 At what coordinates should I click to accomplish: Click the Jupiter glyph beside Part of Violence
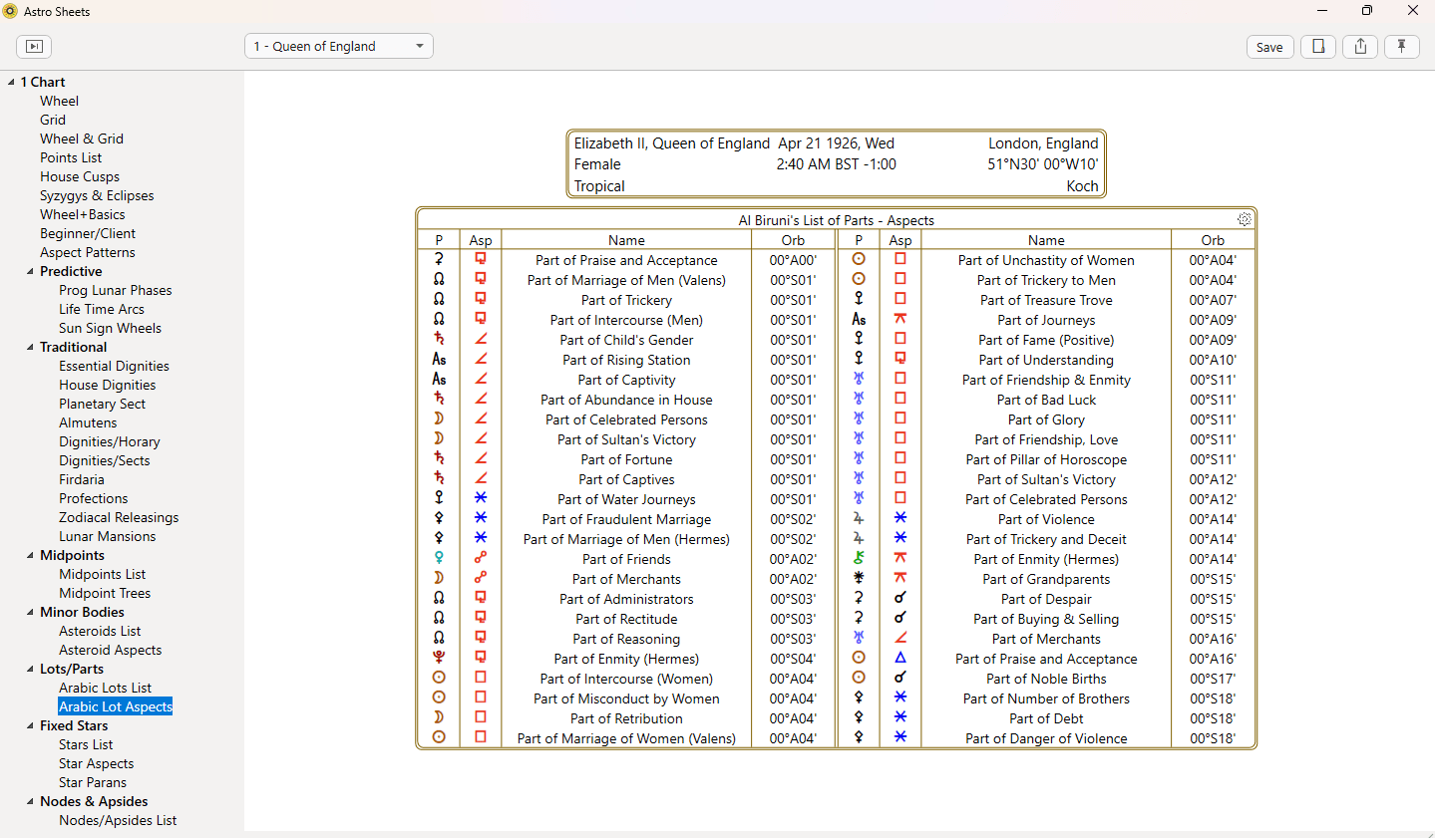pos(859,518)
